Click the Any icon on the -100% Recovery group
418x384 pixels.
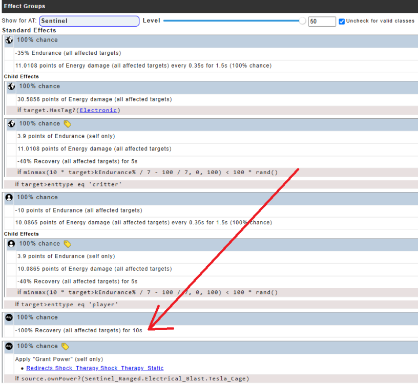pyautogui.click(x=9, y=317)
